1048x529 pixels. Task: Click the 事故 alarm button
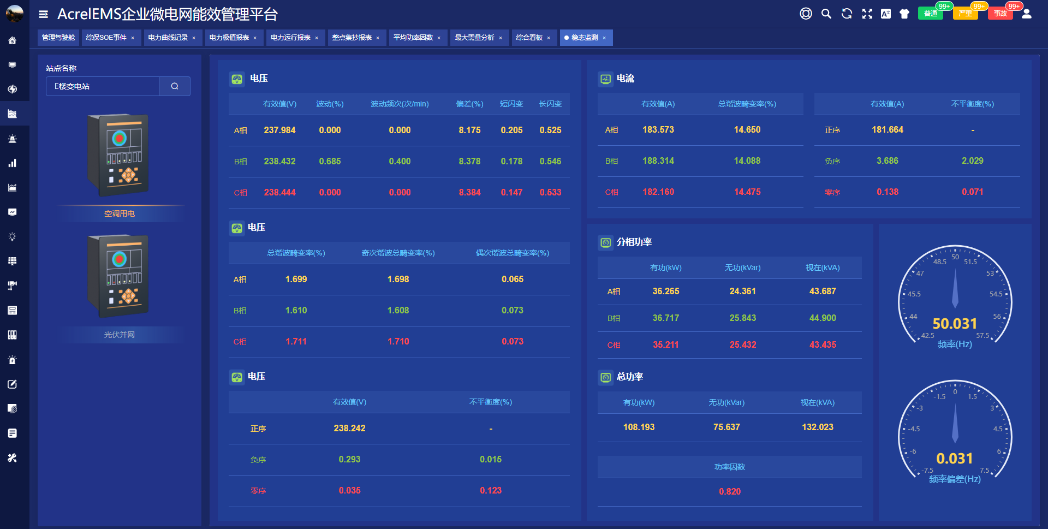coord(1000,14)
